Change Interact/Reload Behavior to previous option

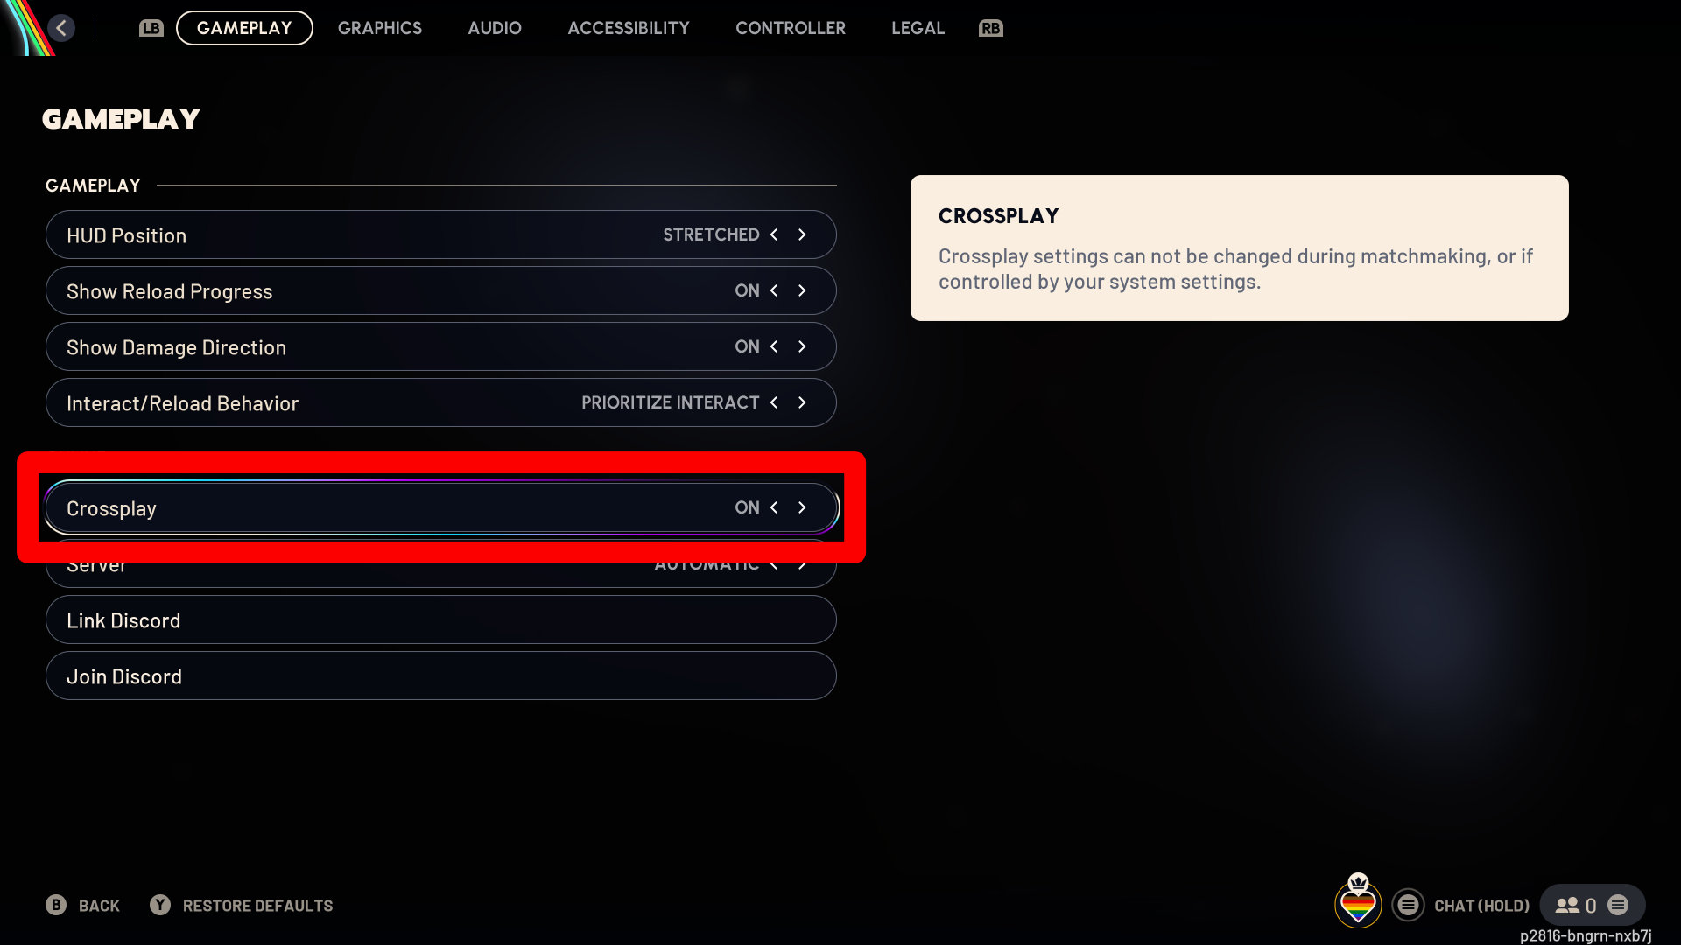click(774, 402)
